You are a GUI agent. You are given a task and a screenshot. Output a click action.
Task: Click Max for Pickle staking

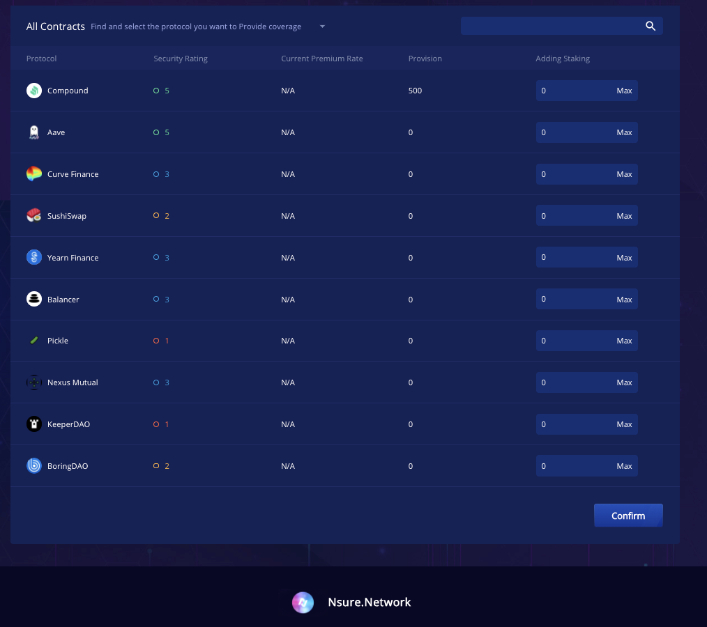(x=624, y=341)
